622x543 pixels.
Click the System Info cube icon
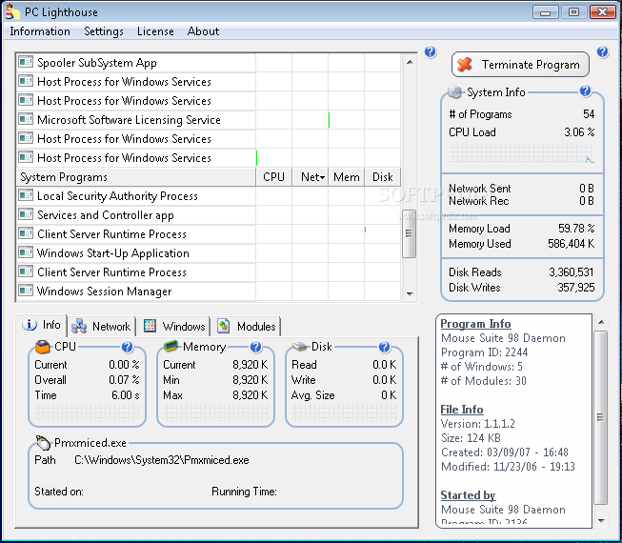coord(454,92)
